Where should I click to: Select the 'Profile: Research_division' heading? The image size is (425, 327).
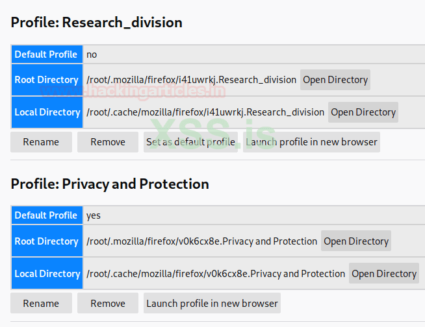(x=96, y=22)
